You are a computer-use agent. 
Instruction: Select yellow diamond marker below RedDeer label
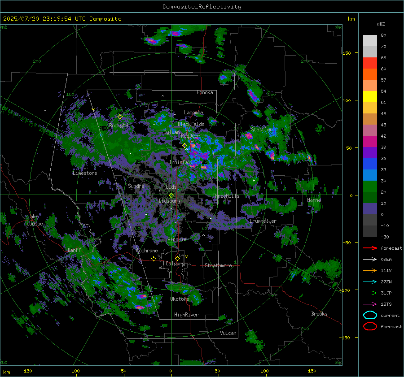[184, 146]
